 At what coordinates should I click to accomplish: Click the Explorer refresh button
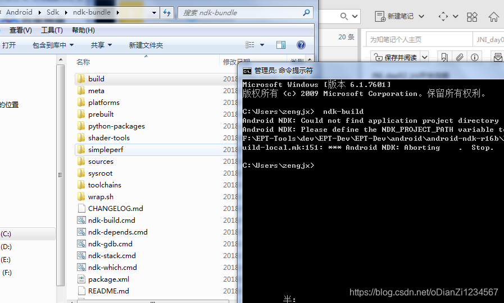pos(167,12)
